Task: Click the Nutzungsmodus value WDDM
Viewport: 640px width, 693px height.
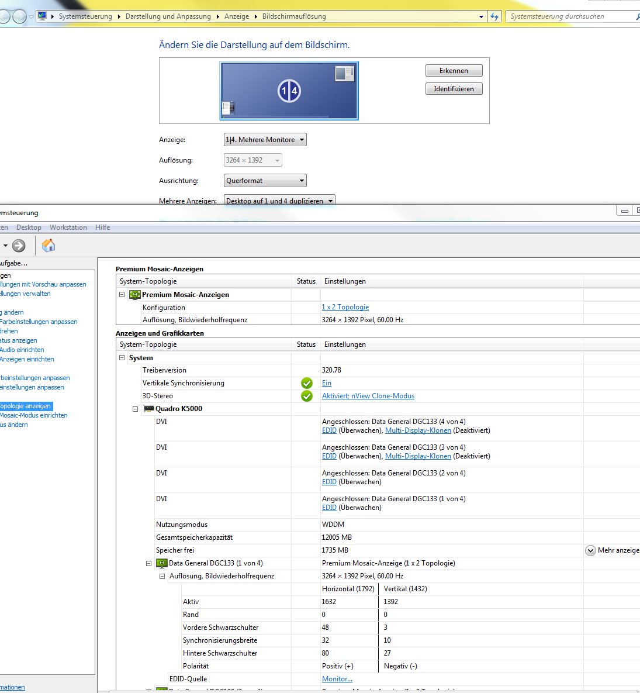Action: click(x=333, y=525)
